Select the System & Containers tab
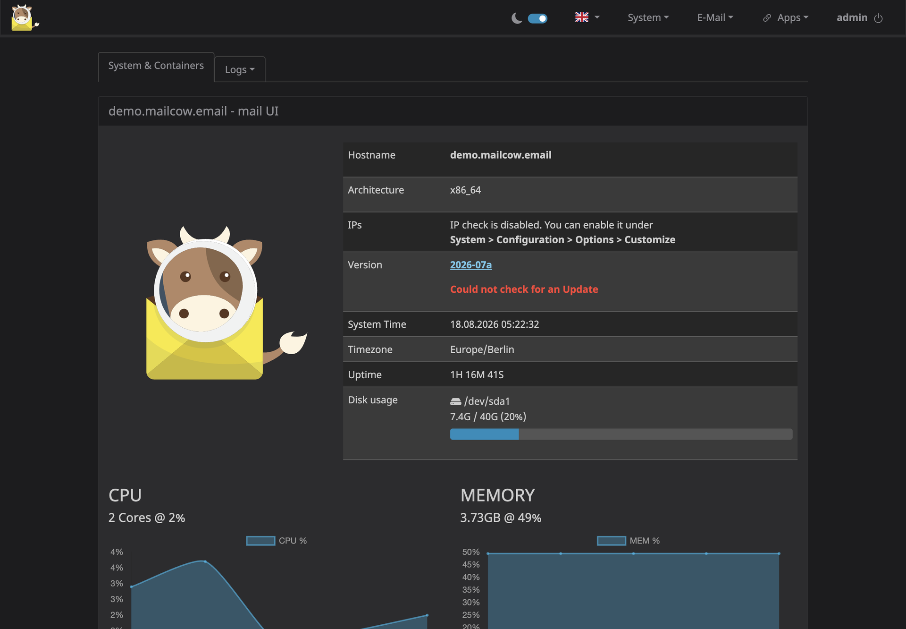This screenshot has width=906, height=629. [156, 66]
